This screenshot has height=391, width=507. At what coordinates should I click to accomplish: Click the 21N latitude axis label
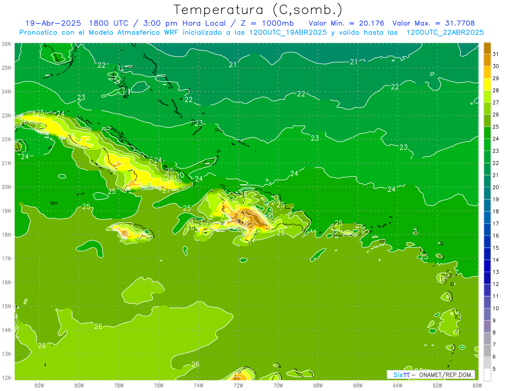6,163
